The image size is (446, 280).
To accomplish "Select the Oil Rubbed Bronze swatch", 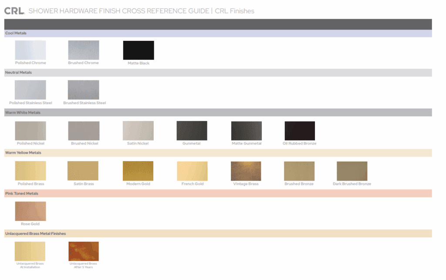I will pyautogui.click(x=300, y=131).
